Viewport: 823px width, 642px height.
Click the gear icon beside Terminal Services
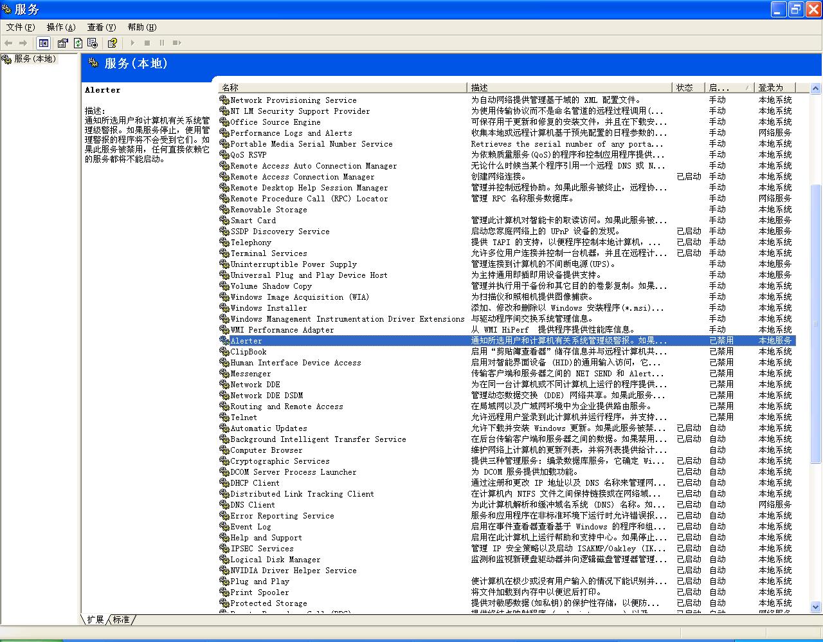(224, 253)
